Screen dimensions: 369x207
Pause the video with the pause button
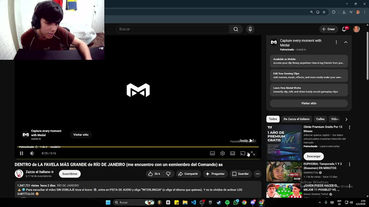21,154
